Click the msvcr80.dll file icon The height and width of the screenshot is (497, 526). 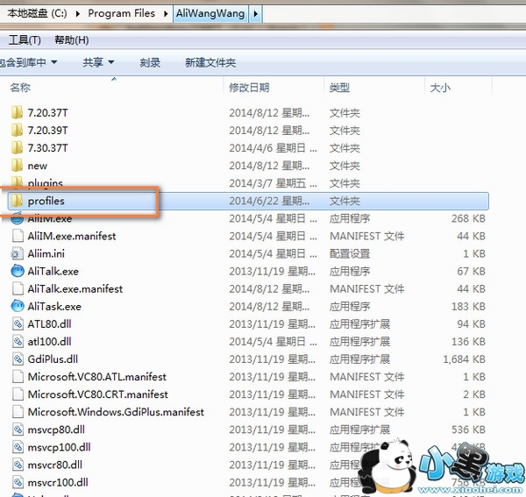click(18, 465)
